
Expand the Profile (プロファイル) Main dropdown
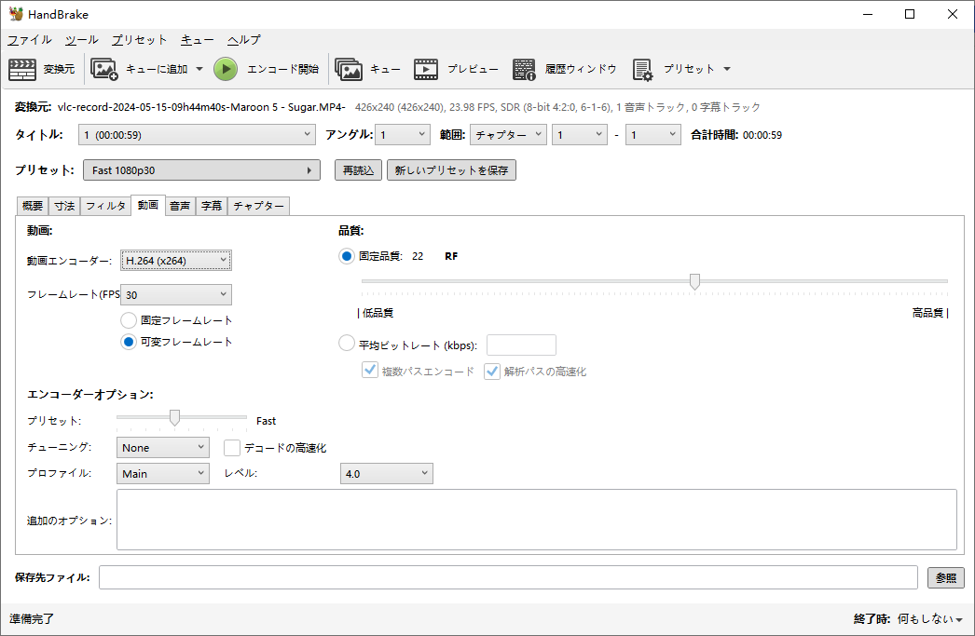(x=164, y=474)
